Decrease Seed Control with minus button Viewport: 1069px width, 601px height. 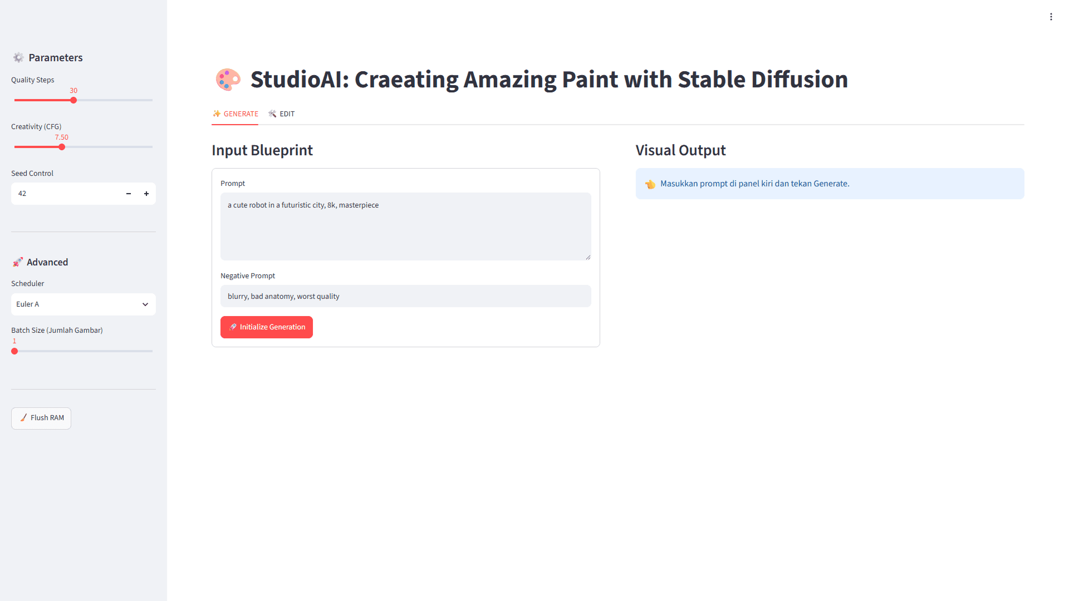click(x=129, y=194)
